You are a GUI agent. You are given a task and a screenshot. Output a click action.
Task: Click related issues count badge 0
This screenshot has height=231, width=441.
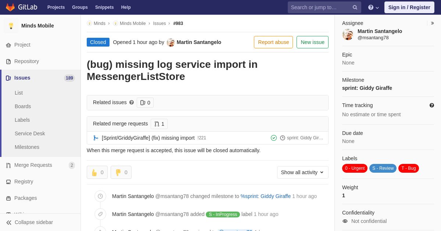coord(145,103)
